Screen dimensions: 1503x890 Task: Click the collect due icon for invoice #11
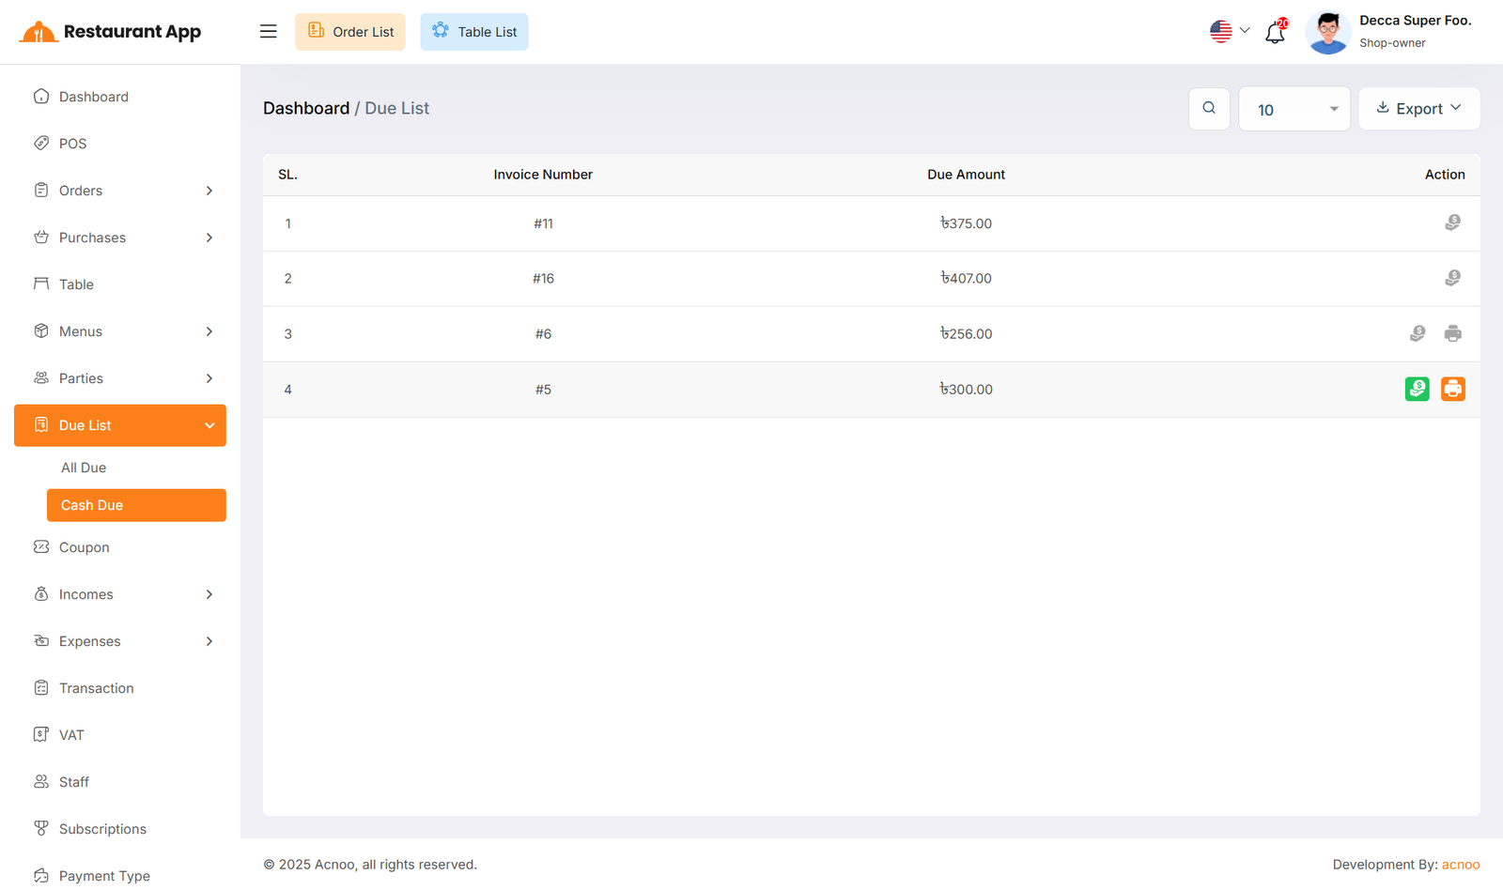1452,222
